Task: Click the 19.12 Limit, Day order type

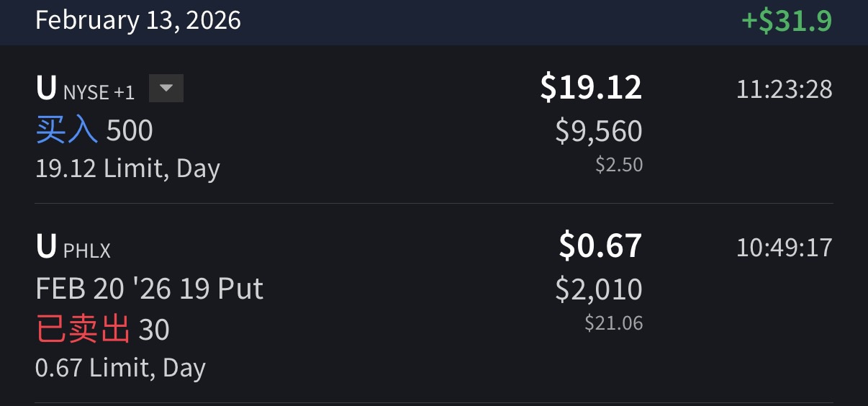Action: [127, 168]
